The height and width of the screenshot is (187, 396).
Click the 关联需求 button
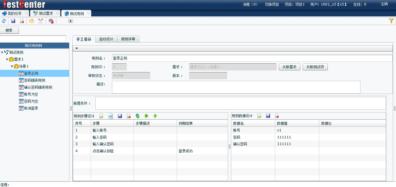coord(289,67)
